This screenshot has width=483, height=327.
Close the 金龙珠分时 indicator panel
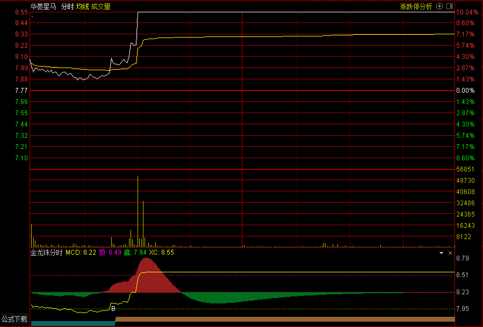click(450, 253)
